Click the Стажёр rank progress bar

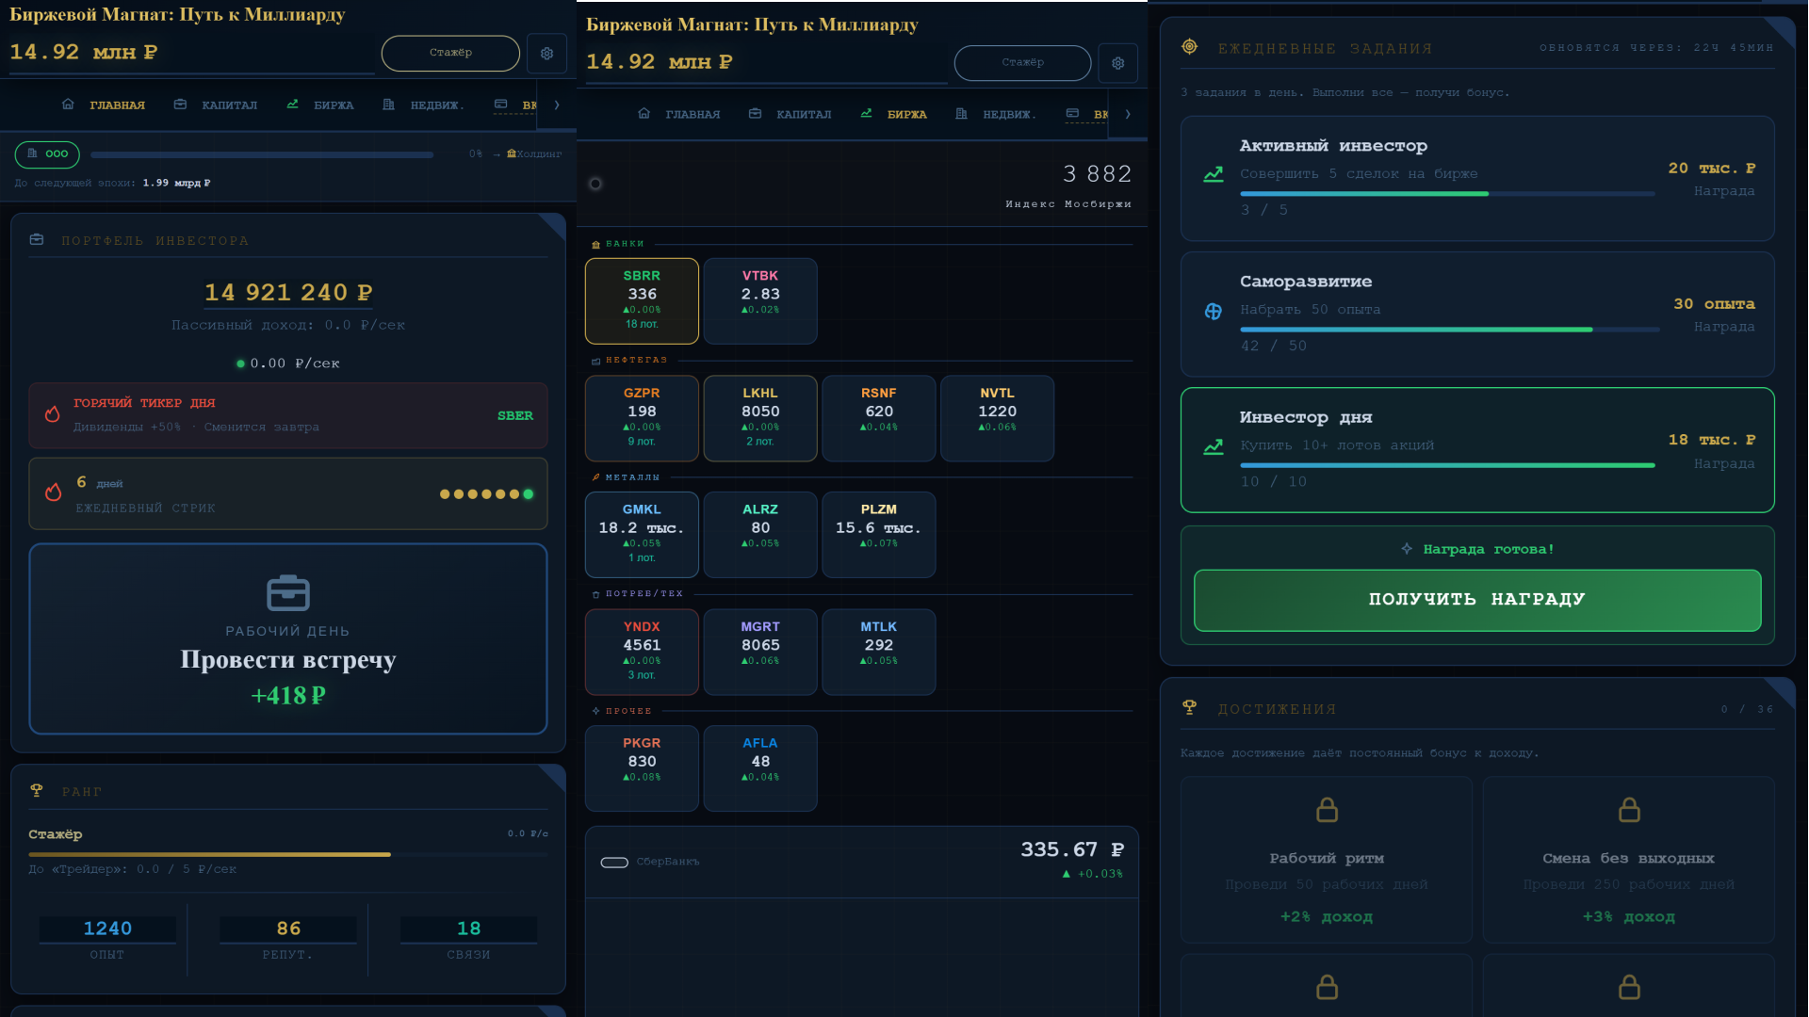[x=288, y=854]
